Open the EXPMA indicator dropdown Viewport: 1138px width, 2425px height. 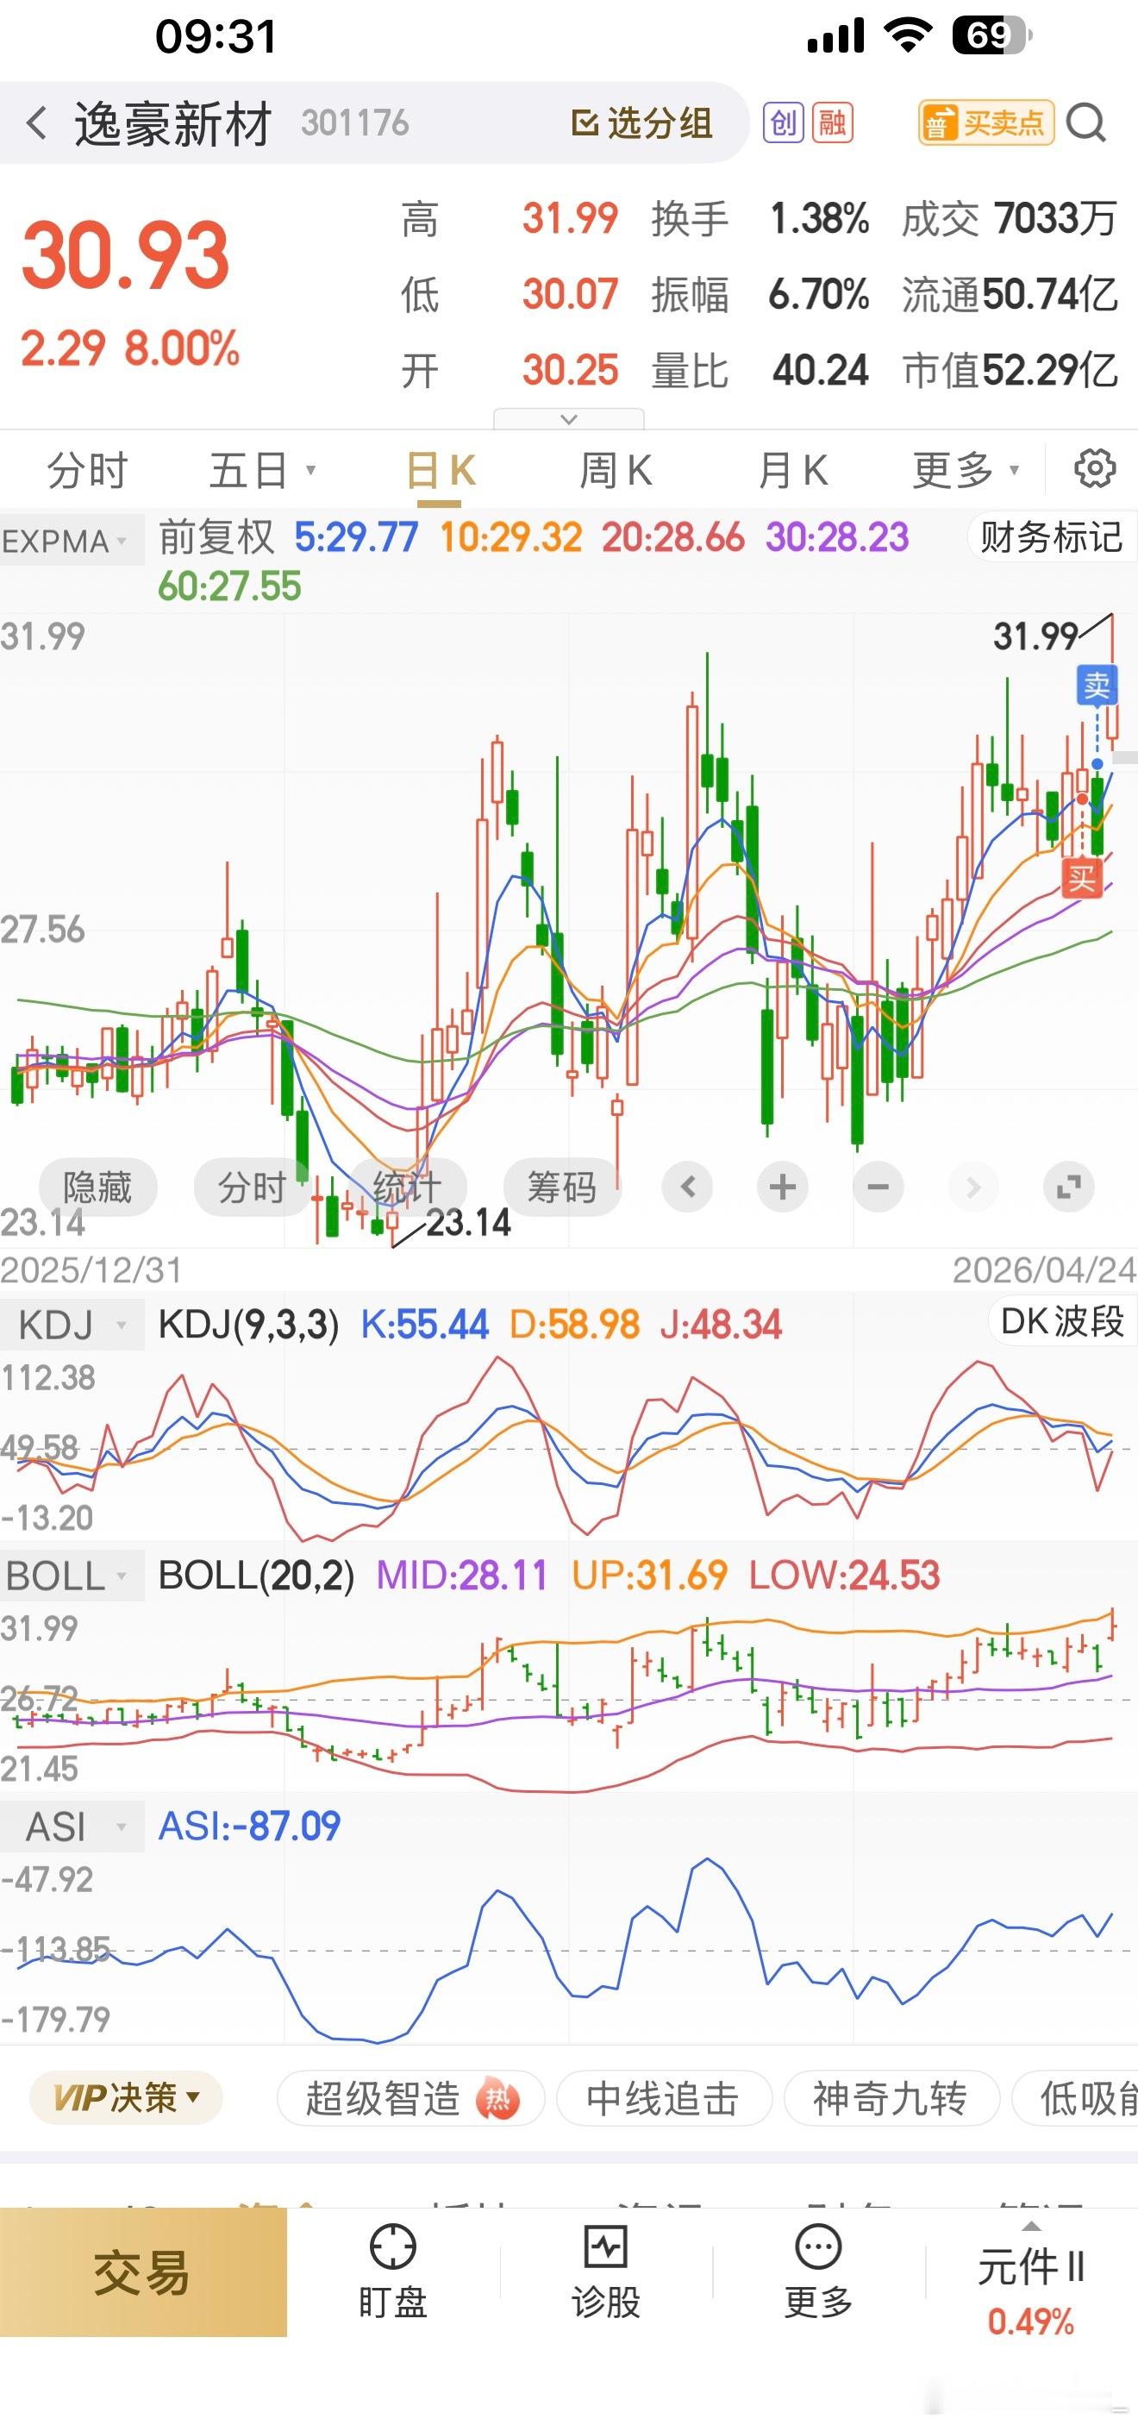[72, 542]
